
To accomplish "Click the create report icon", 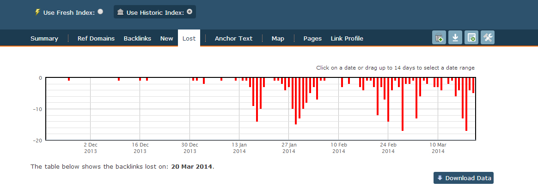I will (x=471, y=38).
